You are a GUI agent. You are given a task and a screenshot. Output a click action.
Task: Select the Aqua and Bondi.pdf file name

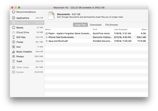[x=58, y=41]
